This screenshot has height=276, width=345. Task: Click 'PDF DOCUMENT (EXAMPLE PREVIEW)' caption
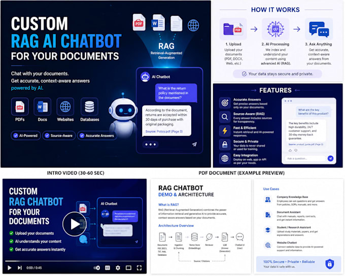241,173
